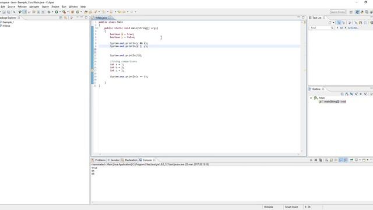Viewport: 373px width, 210px height.
Task: Clear the Console output
Action: pyautogui.click(x=326, y=160)
